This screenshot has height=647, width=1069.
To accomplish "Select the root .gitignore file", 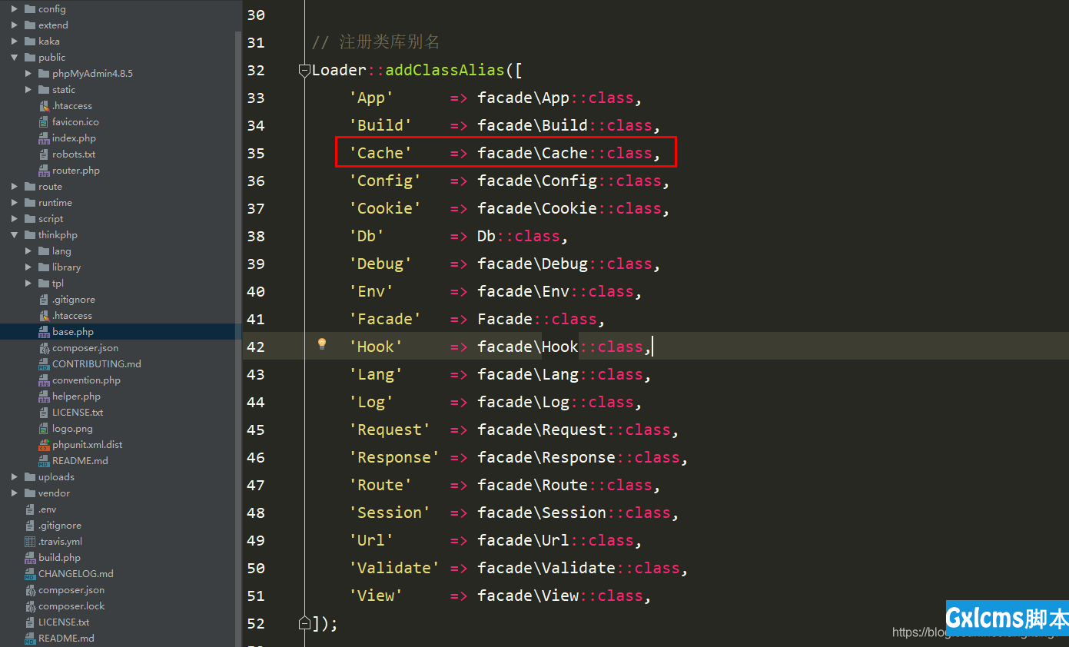I will click(x=60, y=526).
